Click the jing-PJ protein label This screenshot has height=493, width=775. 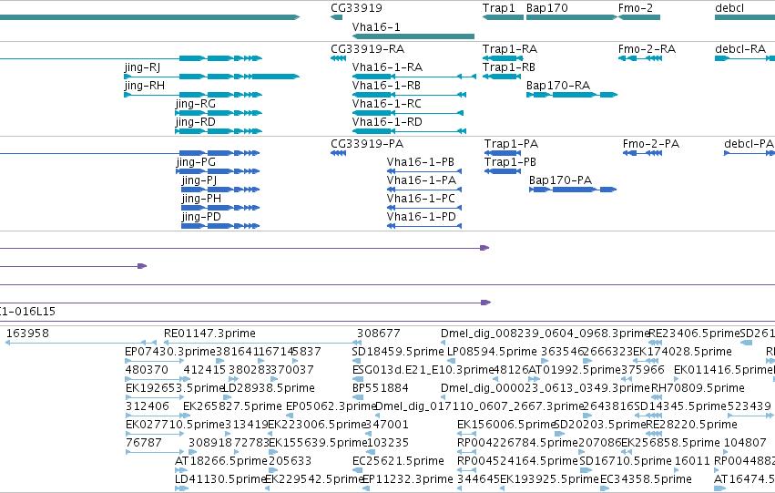pos(199,180)
